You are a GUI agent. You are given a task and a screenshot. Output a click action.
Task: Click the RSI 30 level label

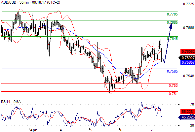click(192, 125)
